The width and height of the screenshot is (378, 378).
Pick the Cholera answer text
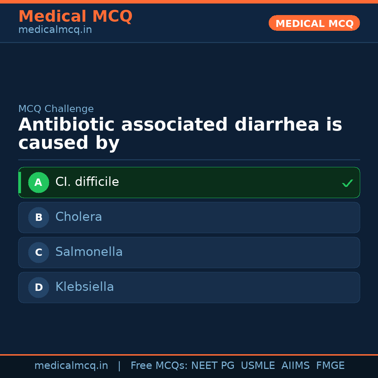(x=79, y=217)
